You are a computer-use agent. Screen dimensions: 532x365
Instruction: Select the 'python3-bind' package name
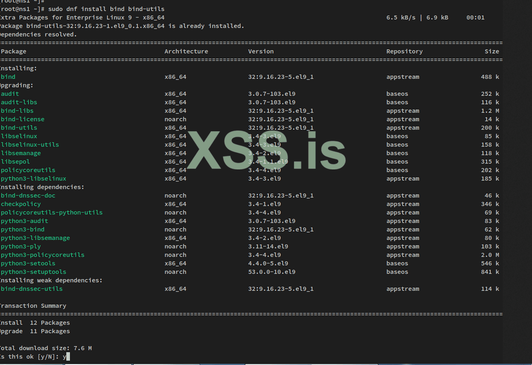pyautogui.click(x=23, y=229)
